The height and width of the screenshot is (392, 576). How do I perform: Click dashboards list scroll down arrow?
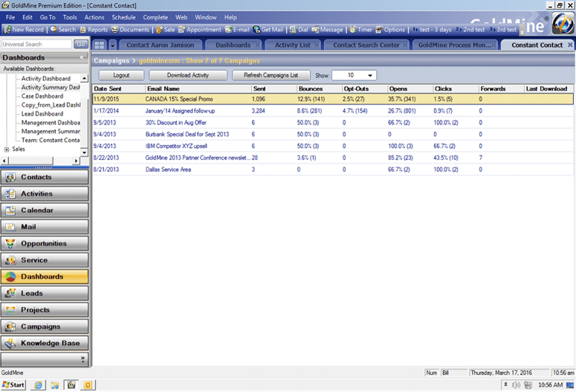point(84,152)
